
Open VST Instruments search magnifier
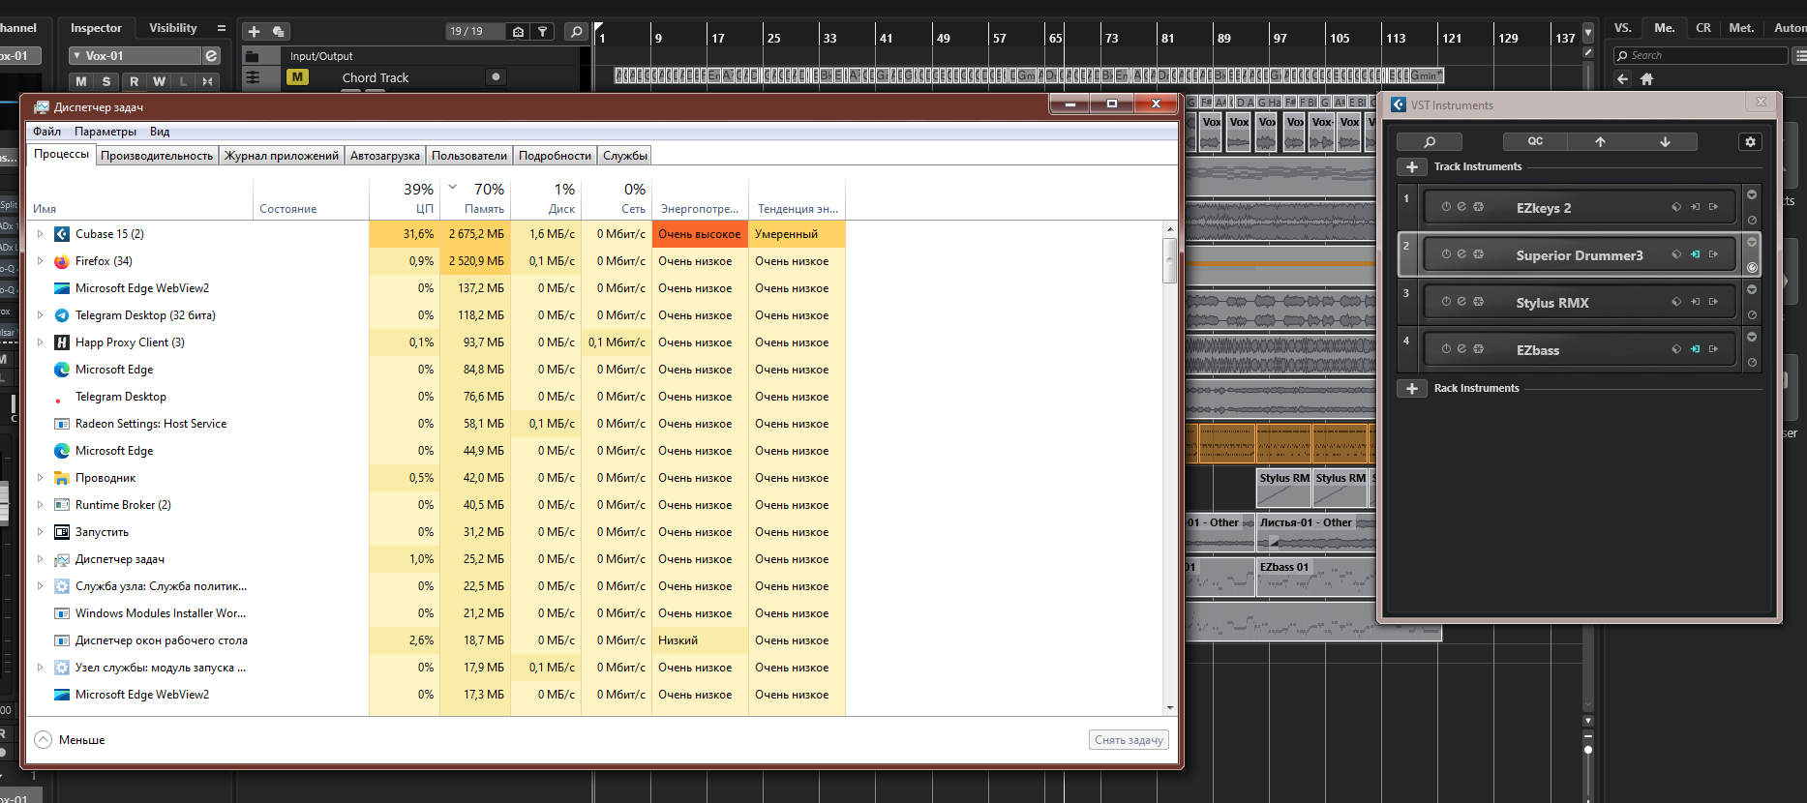1430,142
